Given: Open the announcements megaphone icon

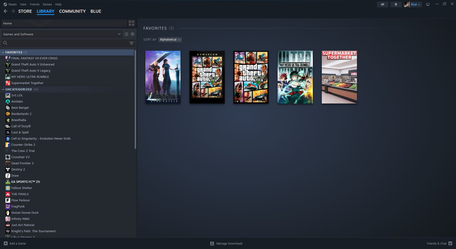Looking at the screenshot, I should [x=383, y=4].
